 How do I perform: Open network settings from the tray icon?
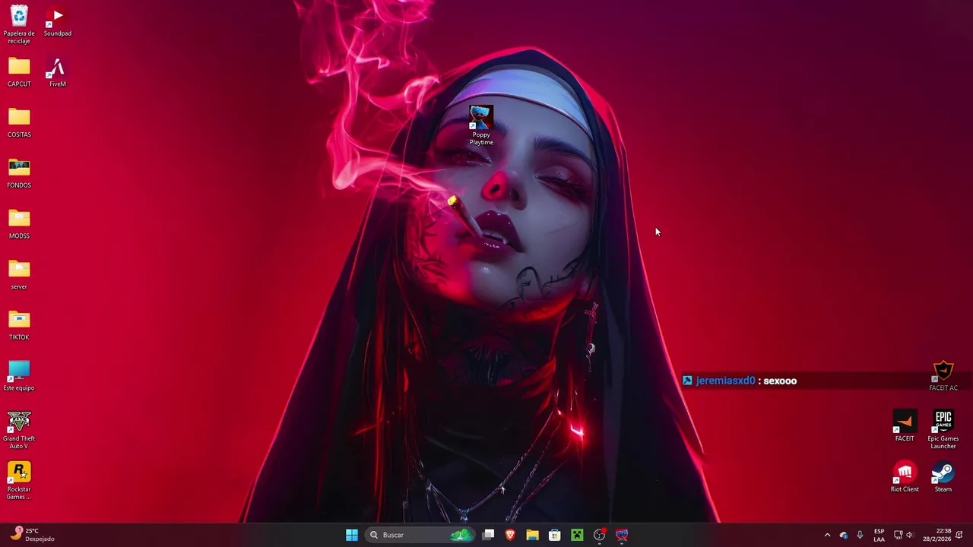(898, 535)
